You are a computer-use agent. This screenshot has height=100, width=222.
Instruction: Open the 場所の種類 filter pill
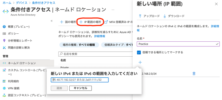(79, 45)
